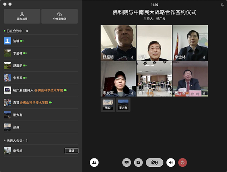Screen dimensions: 227x172
Task: Click 添加成员 to add members
Action: click(x=22, y=16)
